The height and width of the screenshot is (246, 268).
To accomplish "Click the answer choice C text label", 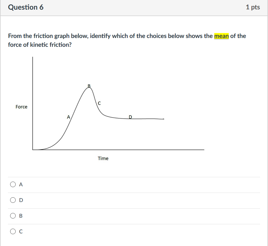I will click(x=20, y=231).
